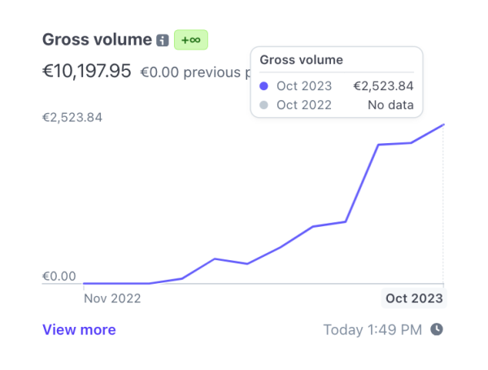Click the info icon beside Gross volume
The width and height of the screenshot is (488, 370).
(x=163, y=40)
